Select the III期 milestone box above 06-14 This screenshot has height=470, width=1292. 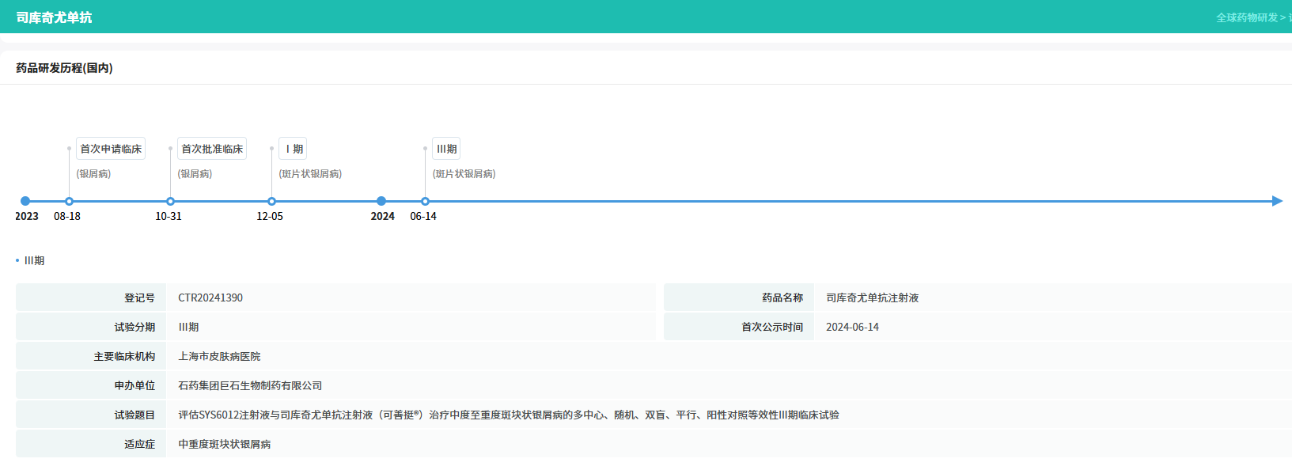click(446, 149)
